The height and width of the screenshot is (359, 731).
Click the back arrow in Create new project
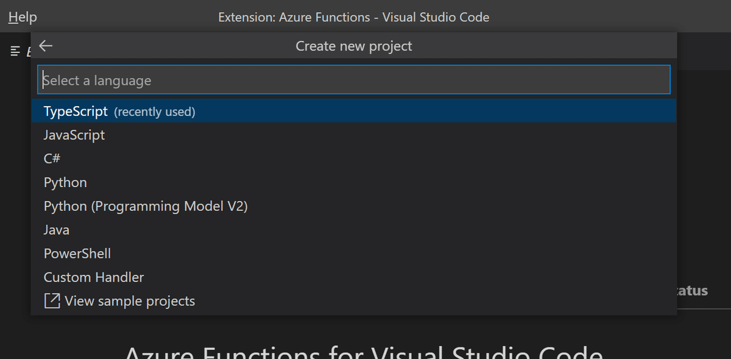click(46, 45)
